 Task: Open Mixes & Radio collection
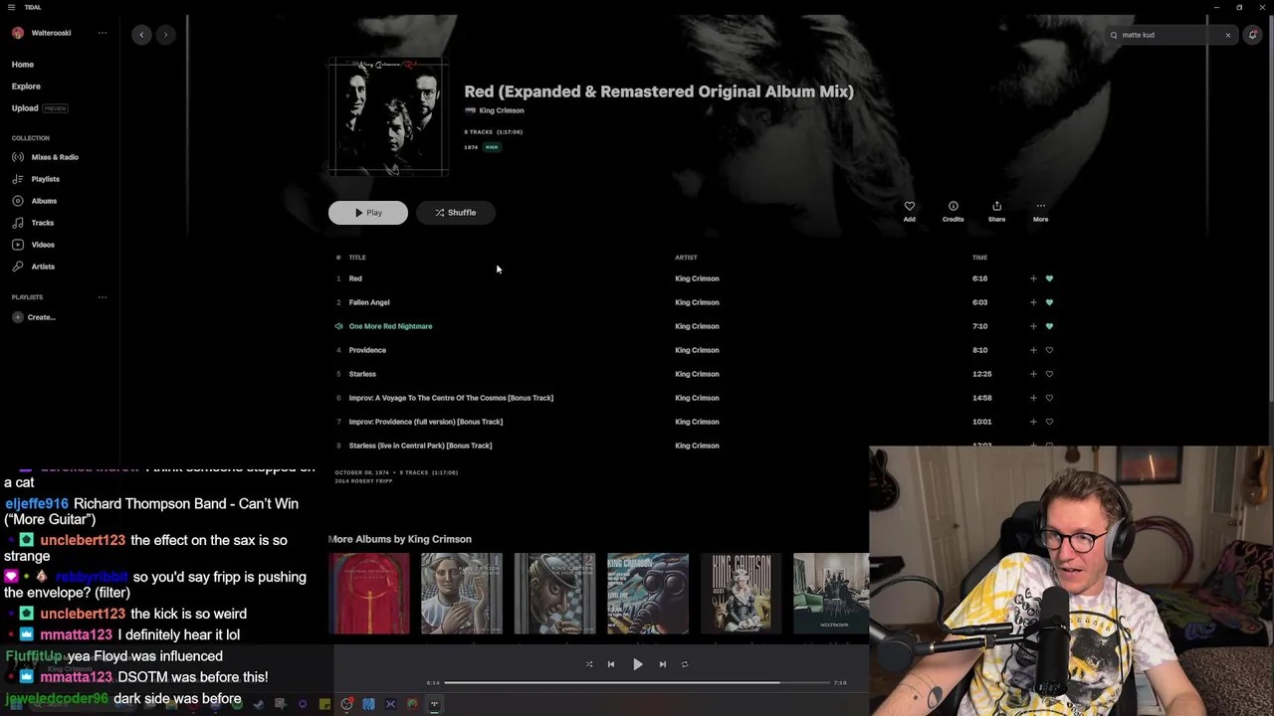tap(45, 157)
